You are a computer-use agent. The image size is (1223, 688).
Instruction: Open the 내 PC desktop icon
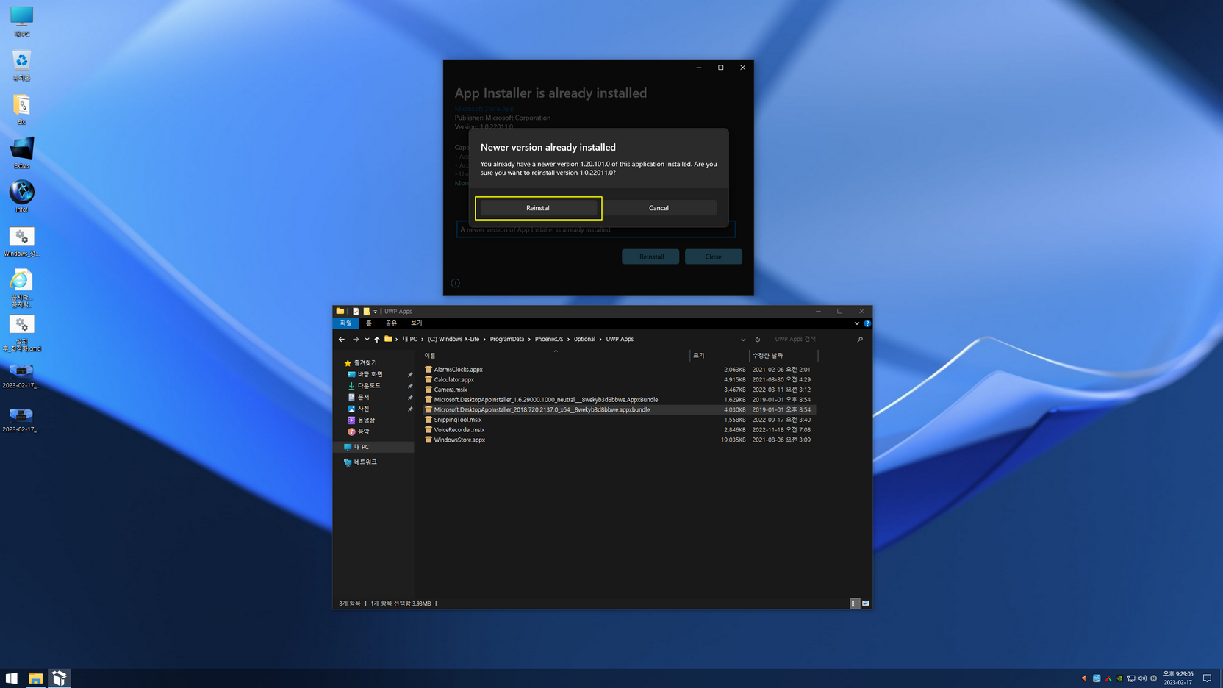(21, 21)
